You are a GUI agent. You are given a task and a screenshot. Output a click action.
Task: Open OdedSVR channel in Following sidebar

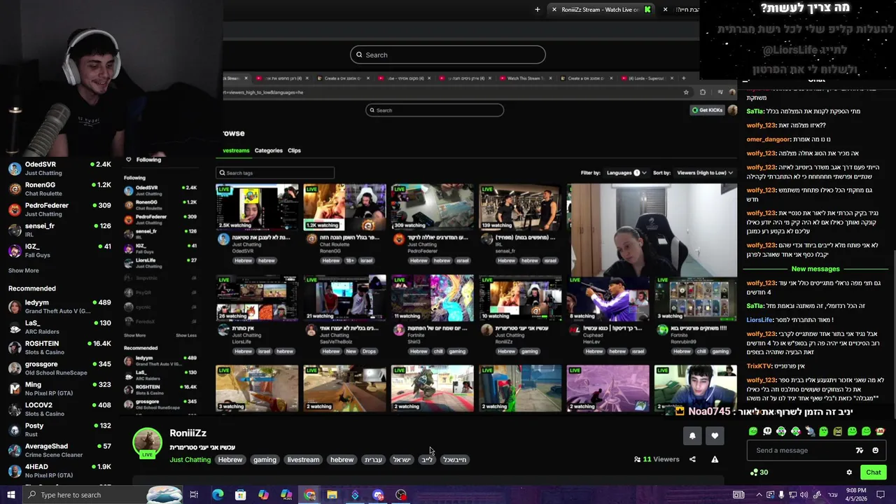(59, 169)
